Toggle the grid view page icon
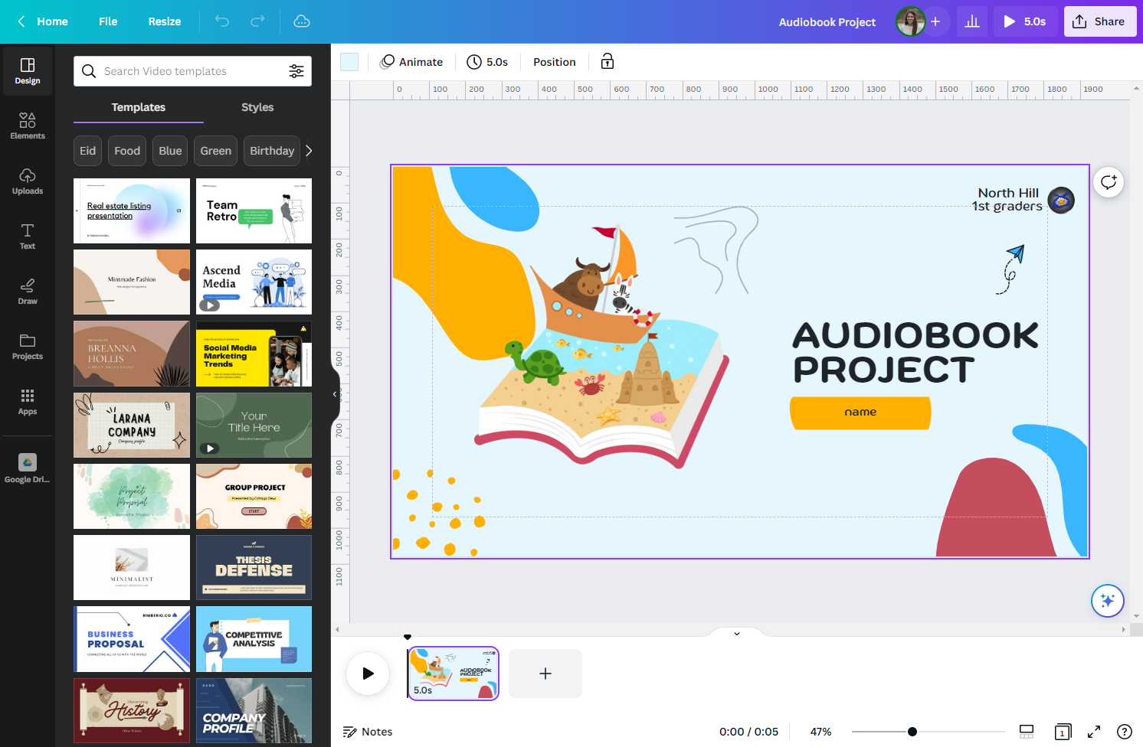Viewport: 1143px width, 747px height. point(1063,732)
